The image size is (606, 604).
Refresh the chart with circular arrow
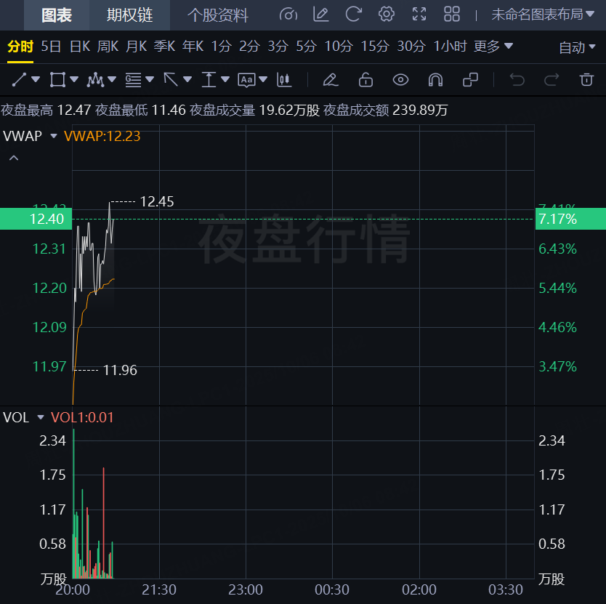coord(353,15)
